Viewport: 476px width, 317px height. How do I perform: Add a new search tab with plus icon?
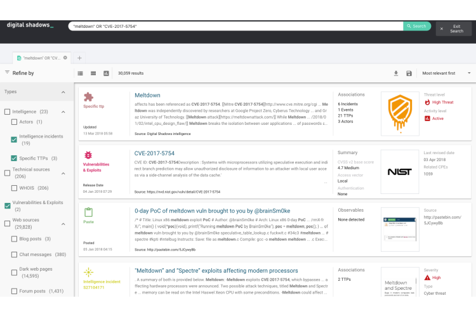pos(79,58)
